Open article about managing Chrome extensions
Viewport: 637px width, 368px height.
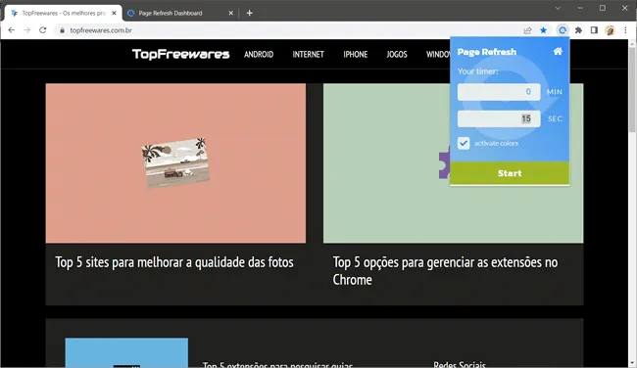[445, 271]
